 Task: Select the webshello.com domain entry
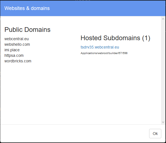(x=17, y=44)
